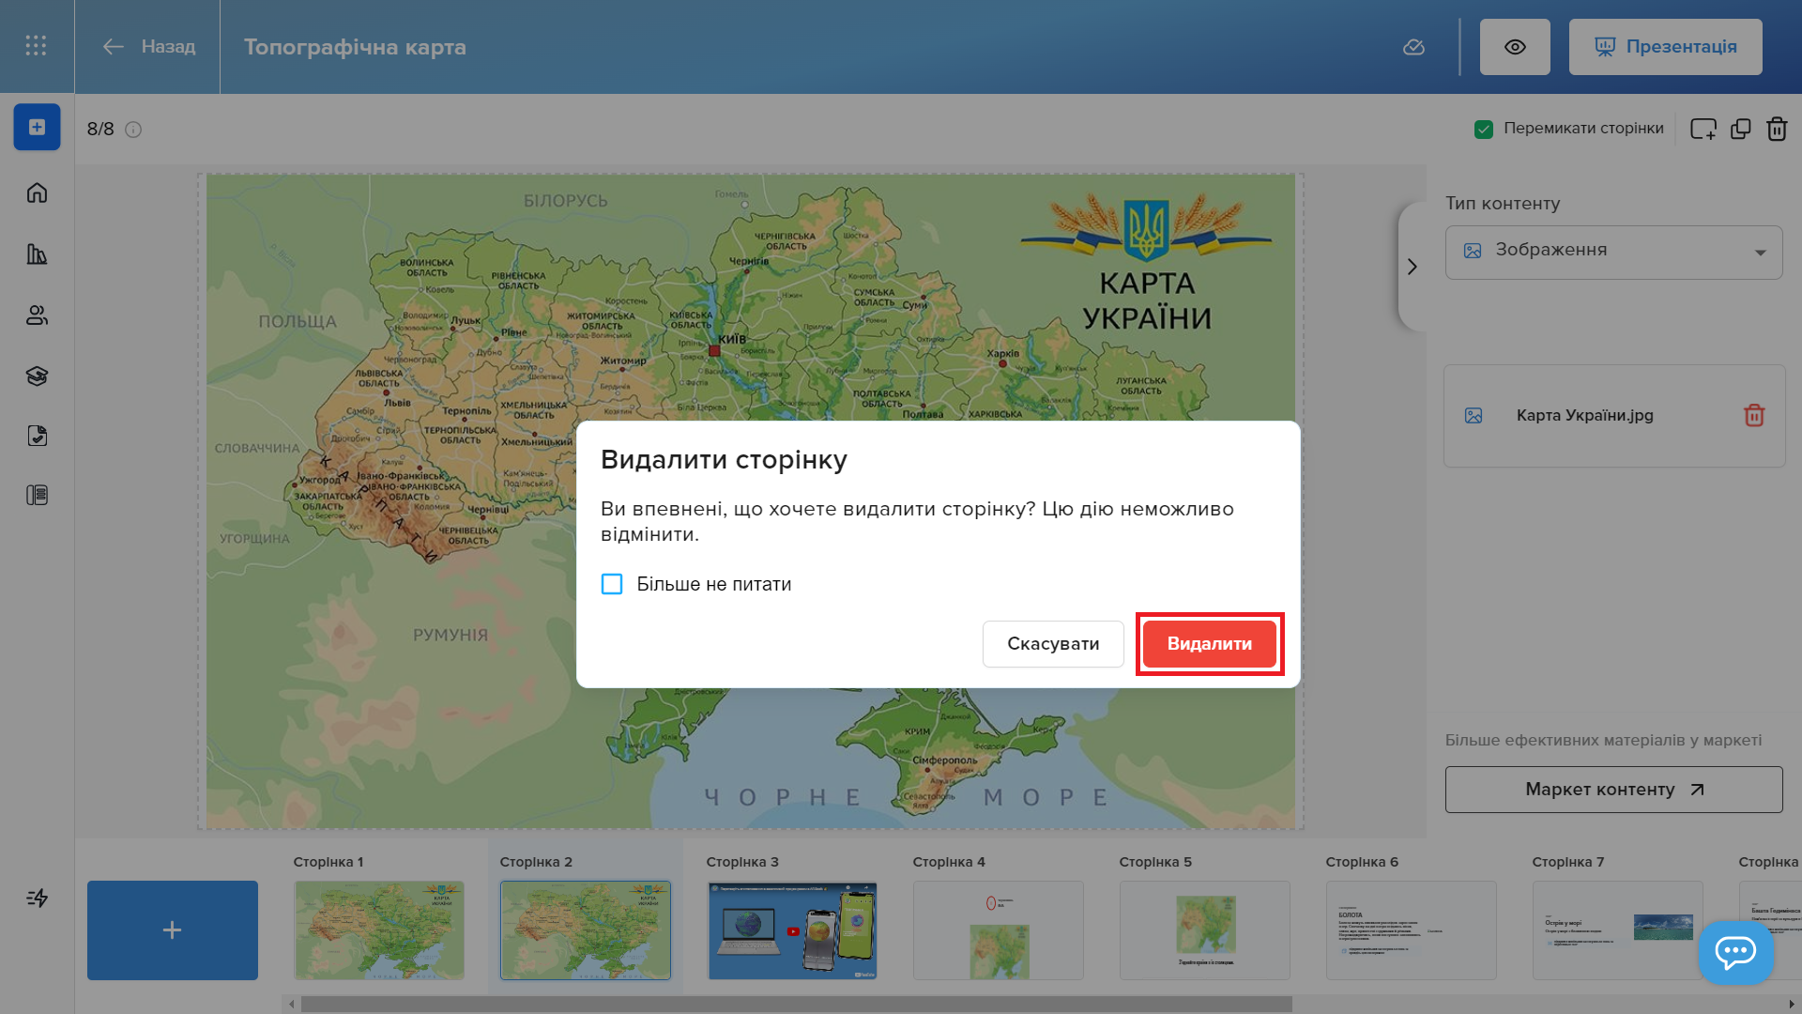Check the Більше не питати checkbox

612,584
